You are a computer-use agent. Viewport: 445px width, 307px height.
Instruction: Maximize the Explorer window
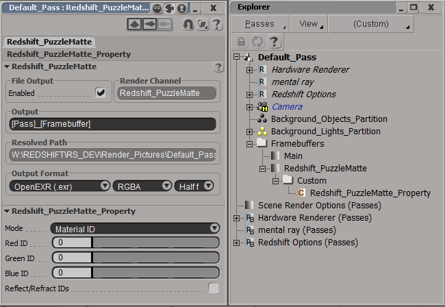414,8
